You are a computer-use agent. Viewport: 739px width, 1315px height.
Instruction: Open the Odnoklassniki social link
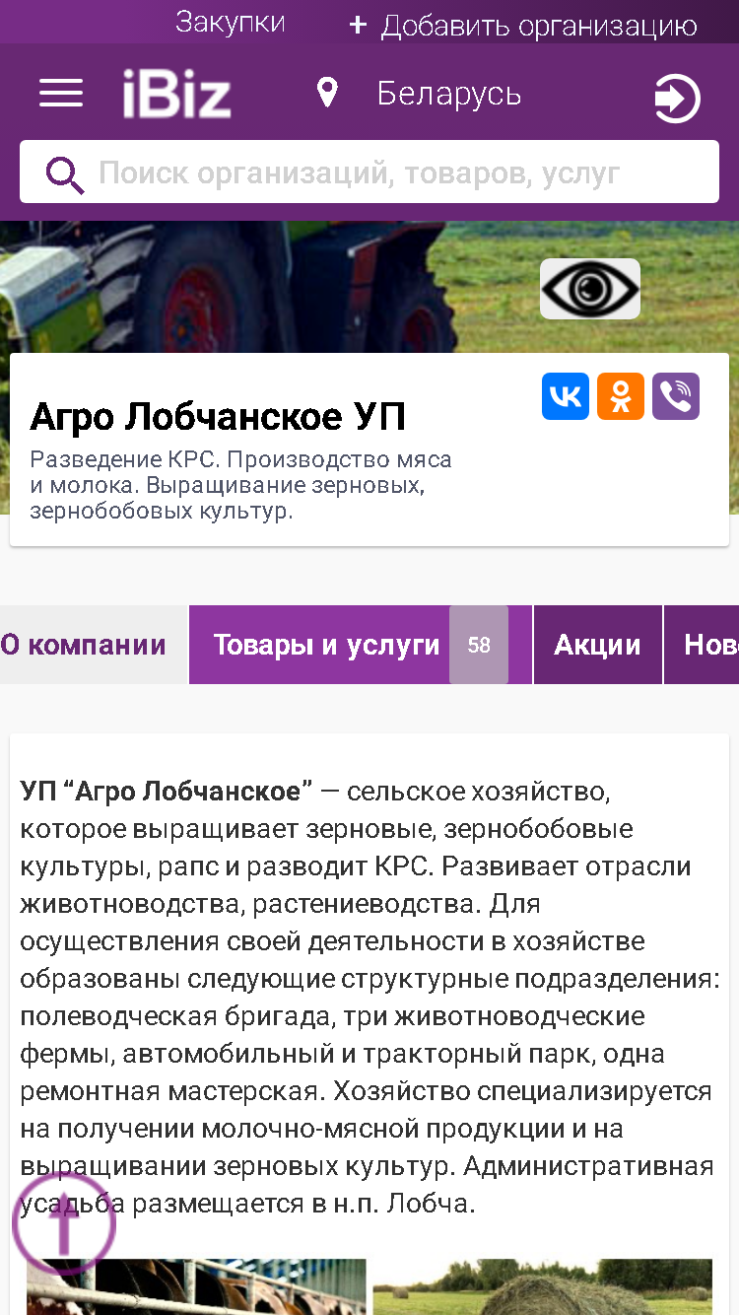(621, 396)
